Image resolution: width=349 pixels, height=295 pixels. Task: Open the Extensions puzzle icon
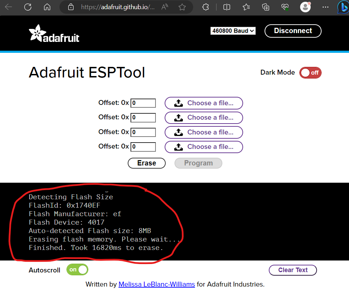[x=206, y=7]
